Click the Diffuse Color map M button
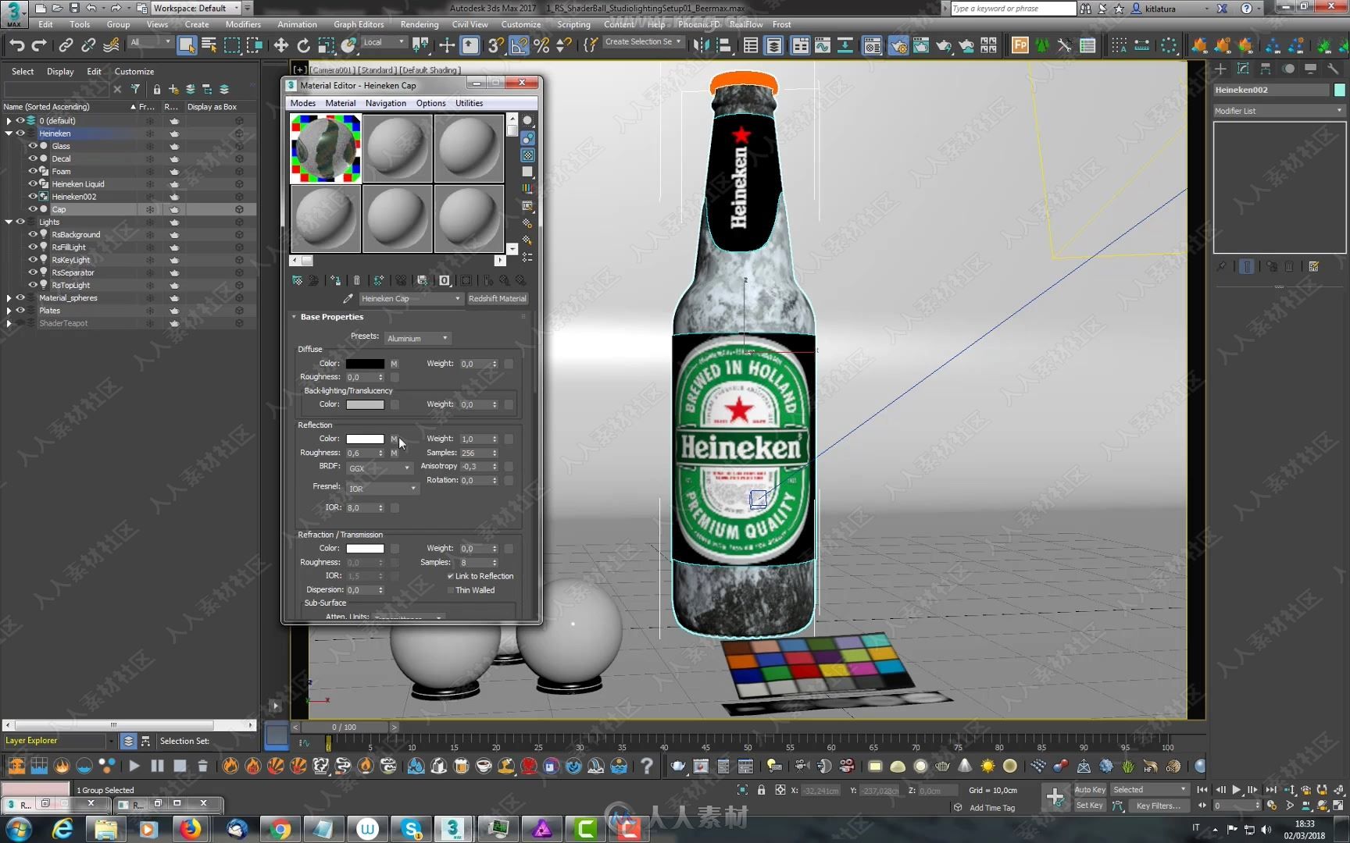The image size is (1350, 843). 395,364
